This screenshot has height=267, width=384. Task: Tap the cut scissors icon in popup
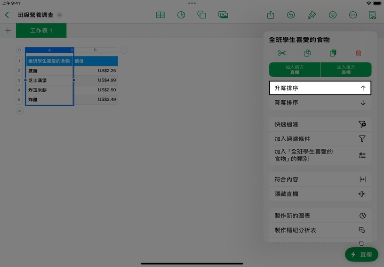(x=281, y=53)
